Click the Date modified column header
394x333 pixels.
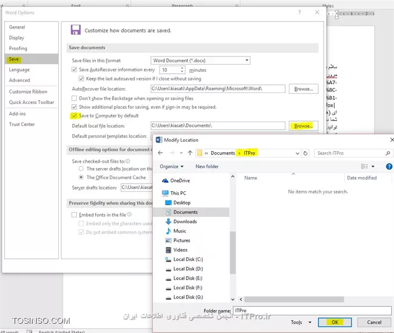pyautogui.click(x=361, y=178)
